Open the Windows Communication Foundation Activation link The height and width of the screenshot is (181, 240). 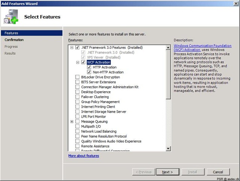pos(202,48)
